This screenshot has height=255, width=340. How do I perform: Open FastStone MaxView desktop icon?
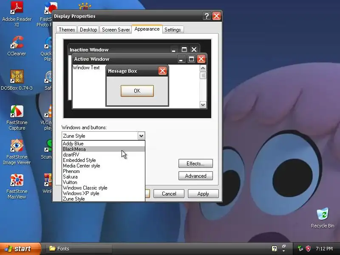[17, 186]
